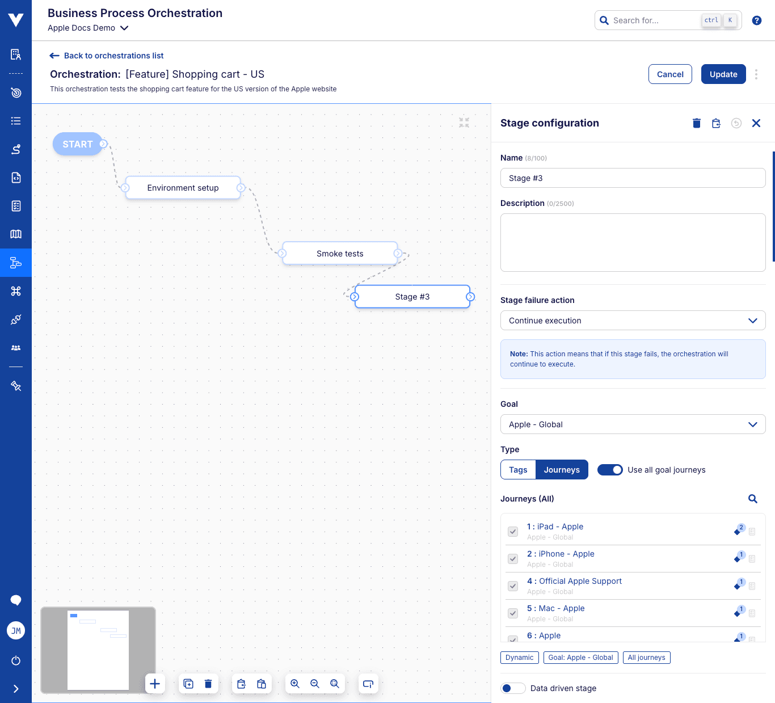Click the zoom in magnifier icon
Screen dimensions: 775x703
coord(295,684)
